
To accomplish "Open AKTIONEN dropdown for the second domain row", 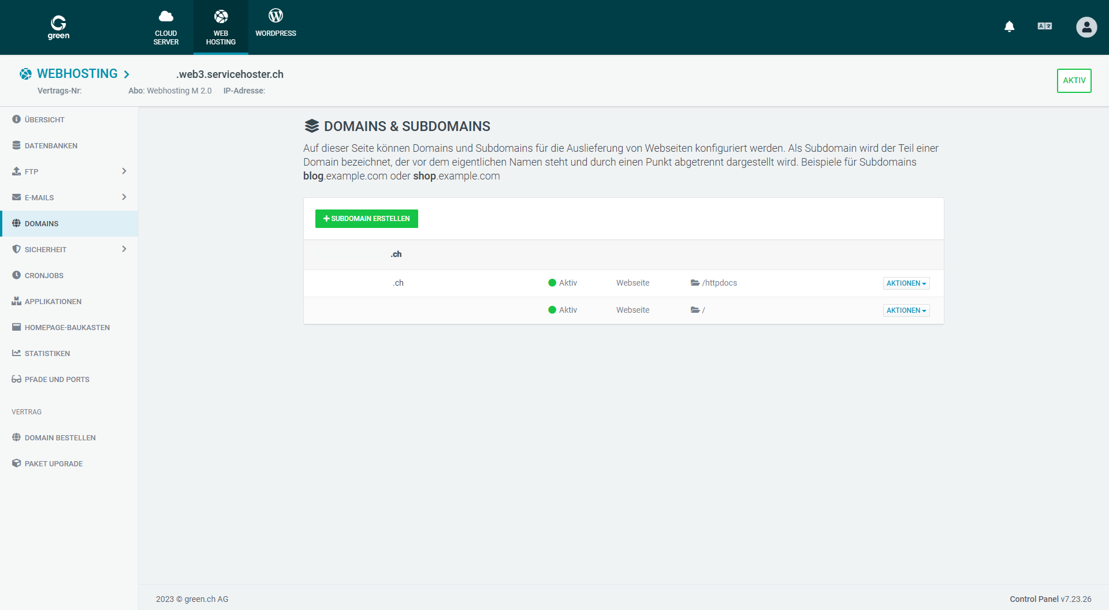I will (x=906, y=310).
